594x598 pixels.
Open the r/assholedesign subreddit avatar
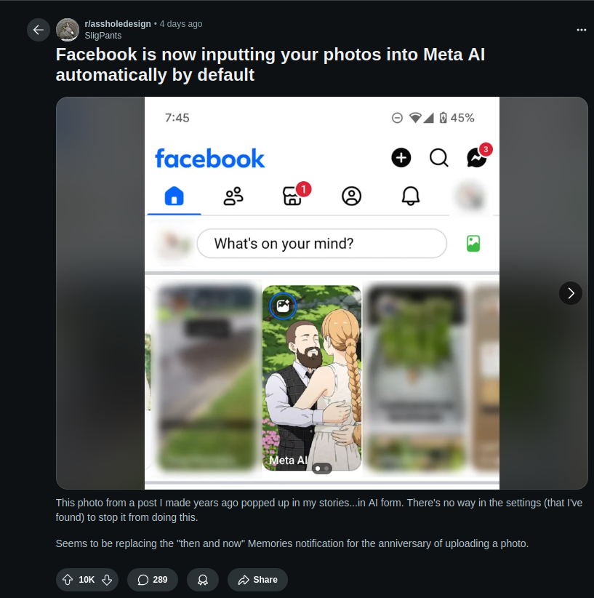68,30
